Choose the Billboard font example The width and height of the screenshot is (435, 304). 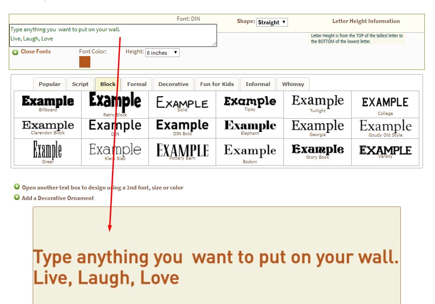[48, 103]
